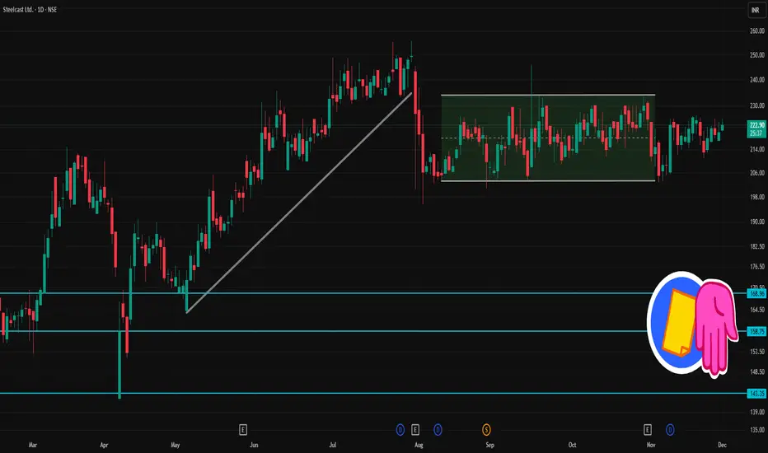The height and width of the screenshot is (453, 768).
Task: Click the 190.00 price axis label
Action: pyautogui.click(x=756, y=222)
